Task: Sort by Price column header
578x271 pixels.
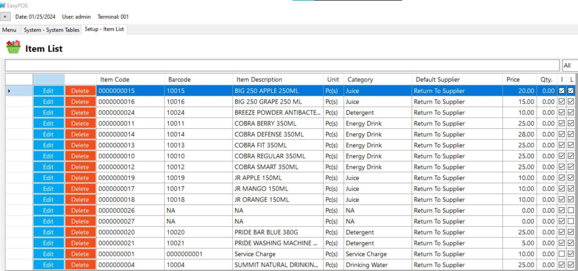Action: click(520, 79)
